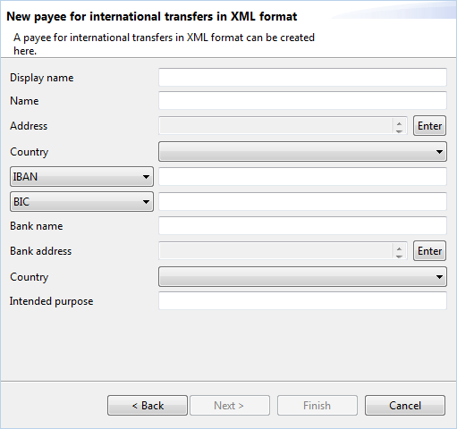Focus the Name text field

302,100
